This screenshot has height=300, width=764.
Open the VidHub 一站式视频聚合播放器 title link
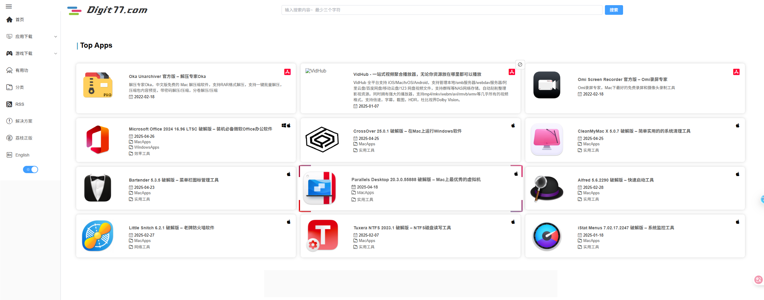(417, 74)
